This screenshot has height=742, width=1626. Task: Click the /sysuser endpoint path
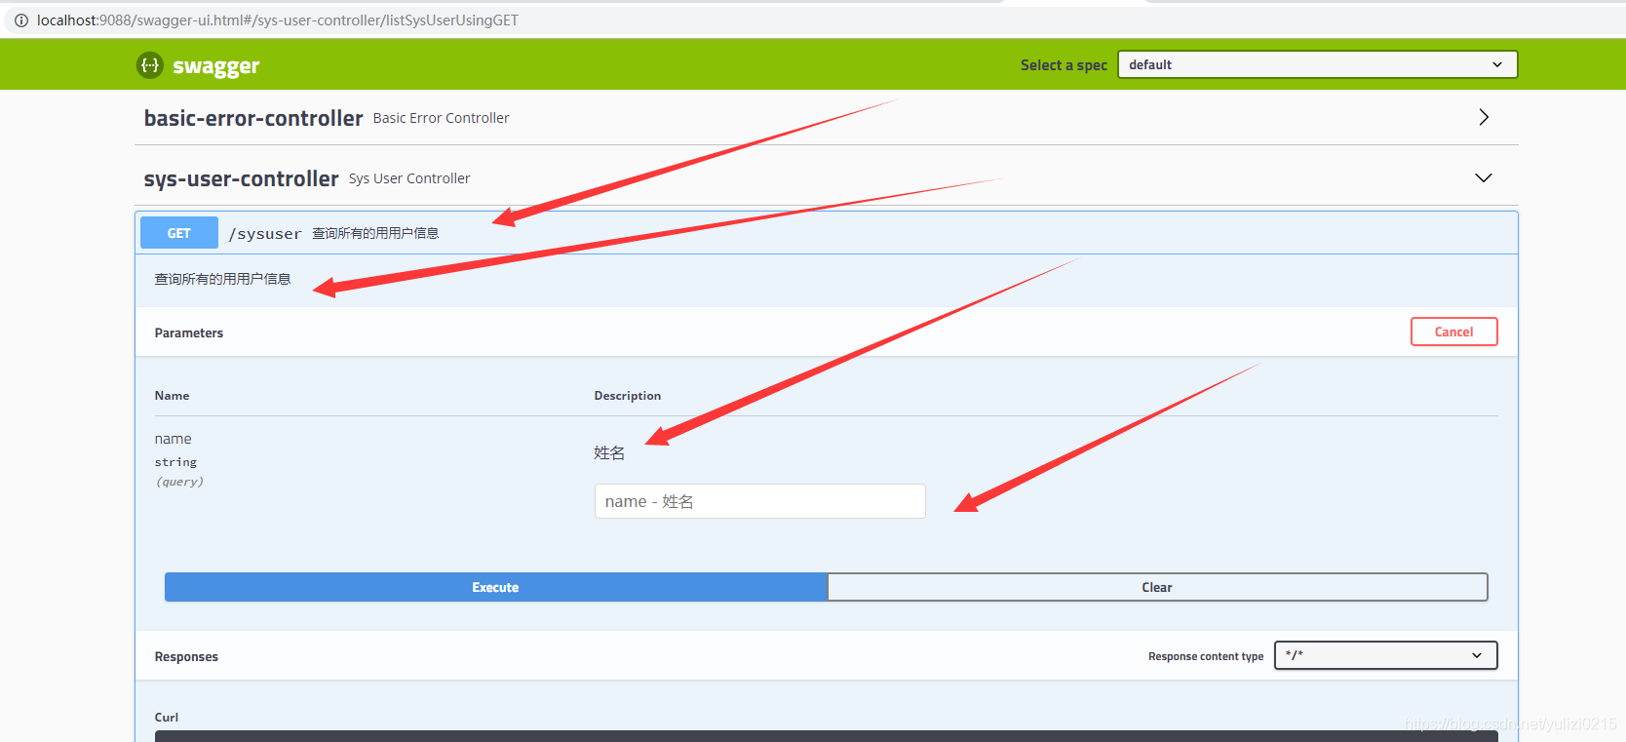coord(265,234)
